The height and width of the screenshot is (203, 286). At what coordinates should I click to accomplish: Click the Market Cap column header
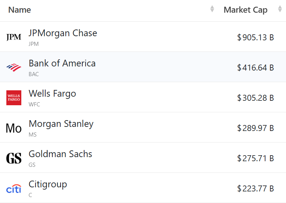245,10
